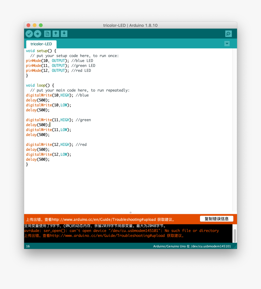This screenshot has width=261, height=289.
Task: Click the void loop() line in editor
Action: click(x=40, y=86)
